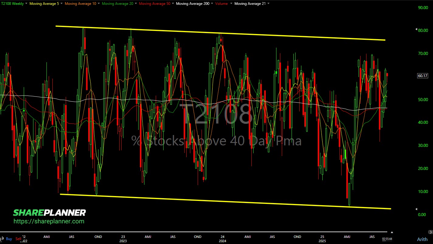
Task: Expand Moving Average 200 dropdown arrow
Action: (x=212, y=4)
